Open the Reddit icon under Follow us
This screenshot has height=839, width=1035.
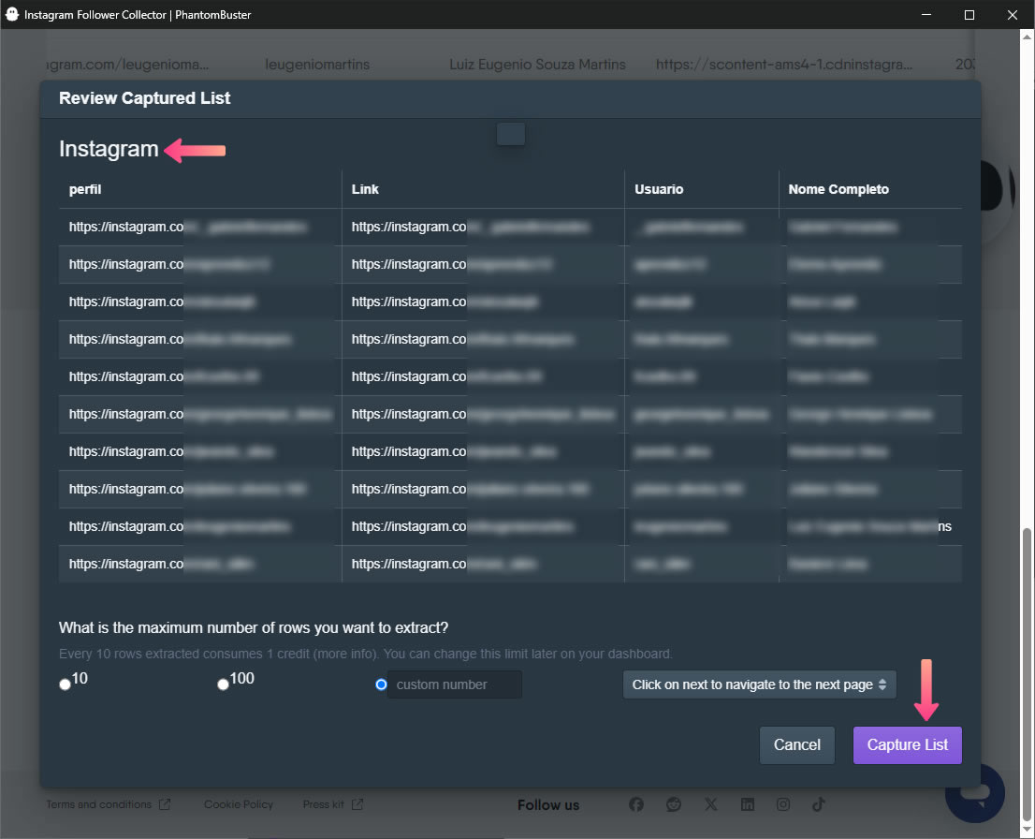(673, 804)
